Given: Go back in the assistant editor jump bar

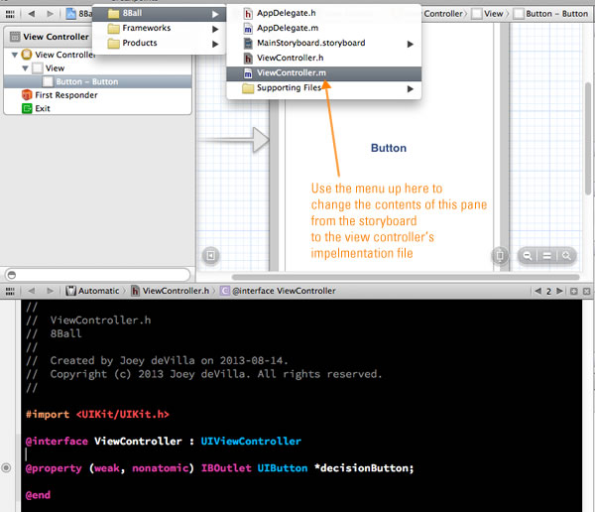Looking at the screenshot, I should point(32,291).
